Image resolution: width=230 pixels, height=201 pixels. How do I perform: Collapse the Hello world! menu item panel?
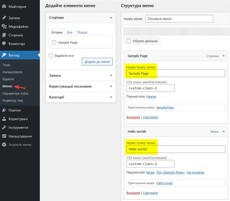223,132
